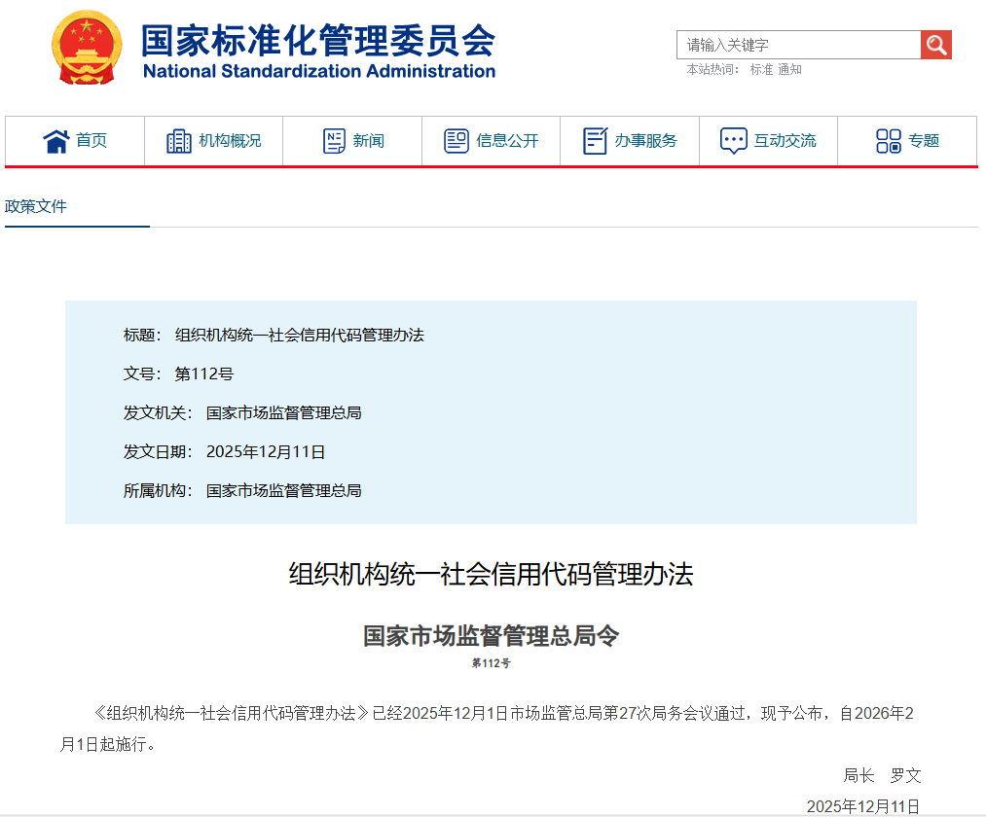Click the National Standardization Administration English name
The image size is (986, 817).
318,71
